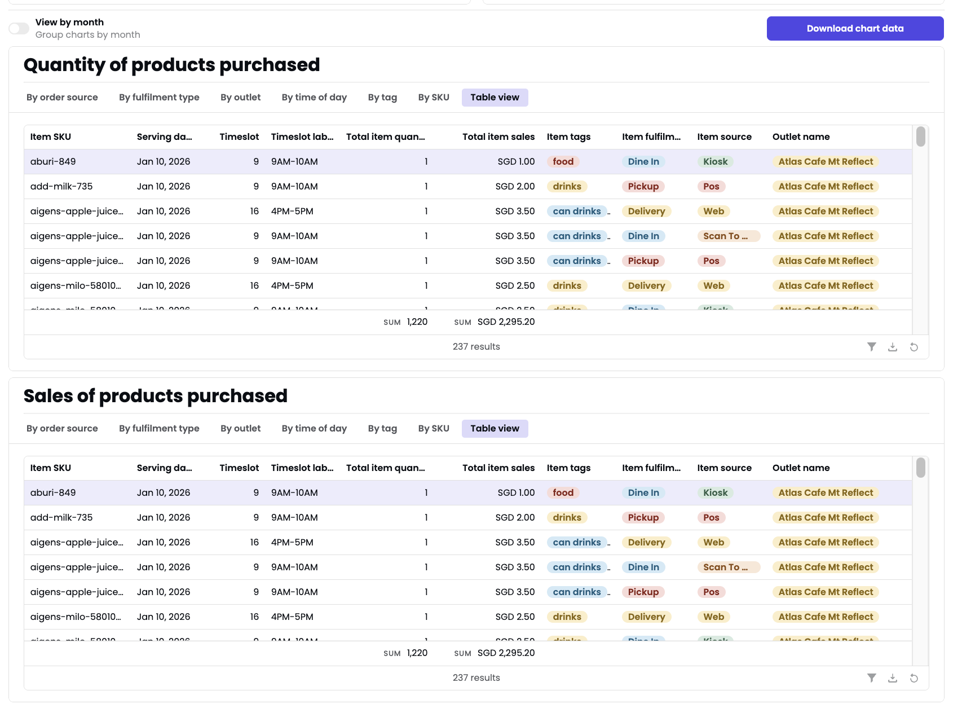The image size is (962, 713).
Task: Open the filter icon on the Quantity table
Action: click(872, 346)
